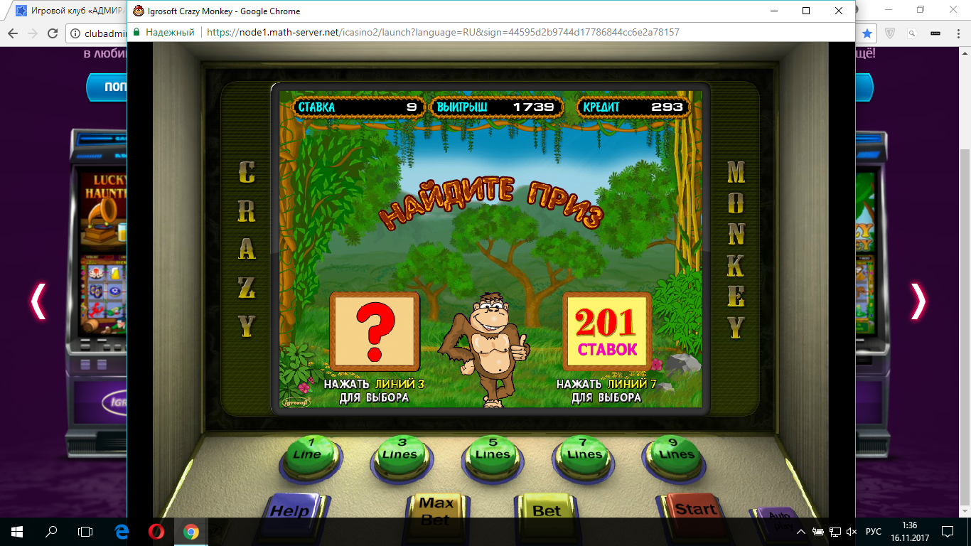The height and width of the screenshot is (546, 971).
Task: Minimize the Crazy Monkey game window
Action: point(773,11)
